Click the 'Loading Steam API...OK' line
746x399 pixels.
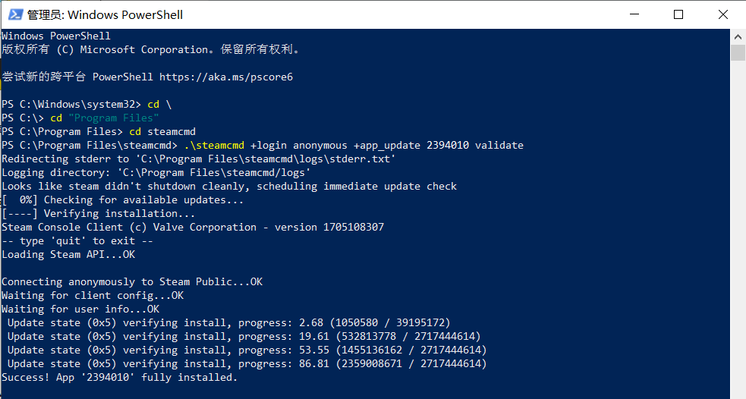click(x=68, y=255)
